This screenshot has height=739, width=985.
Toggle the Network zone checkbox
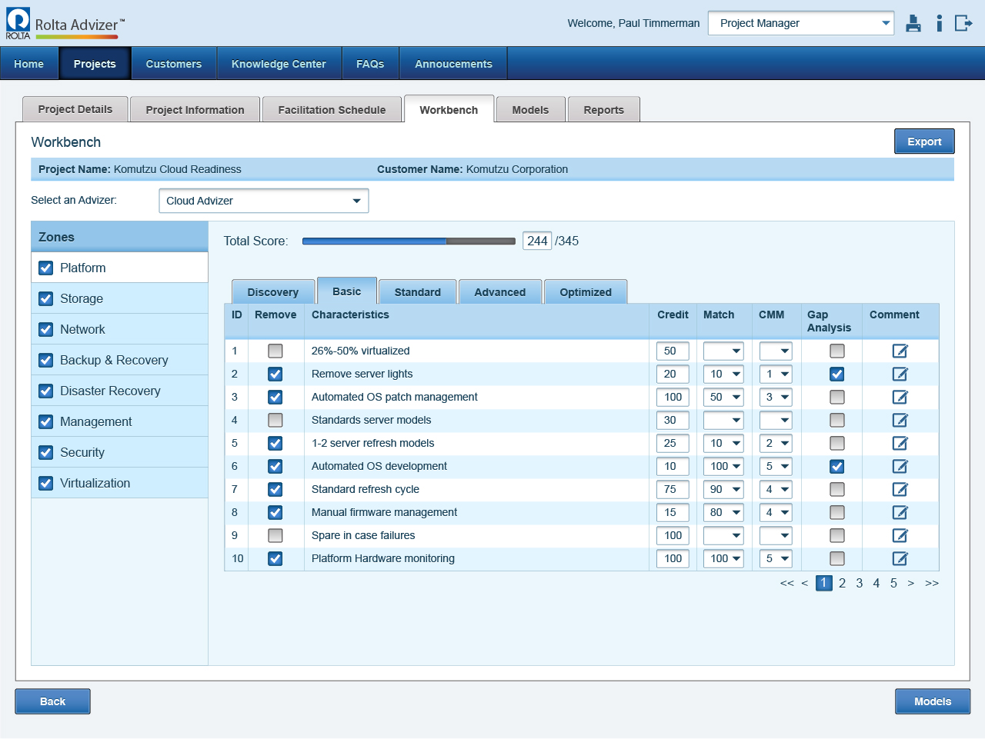pos(46,330)
